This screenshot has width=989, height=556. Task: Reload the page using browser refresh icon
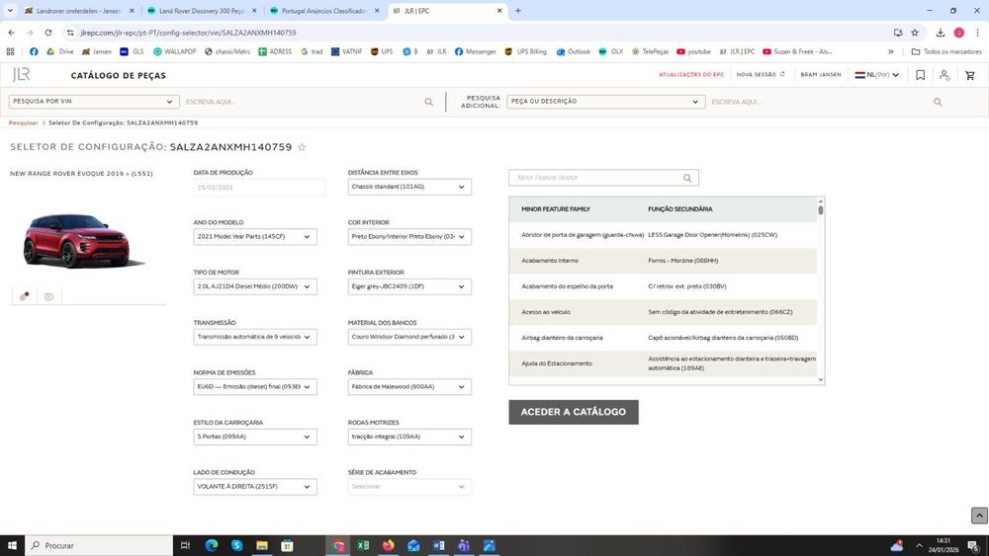(47, 33)
